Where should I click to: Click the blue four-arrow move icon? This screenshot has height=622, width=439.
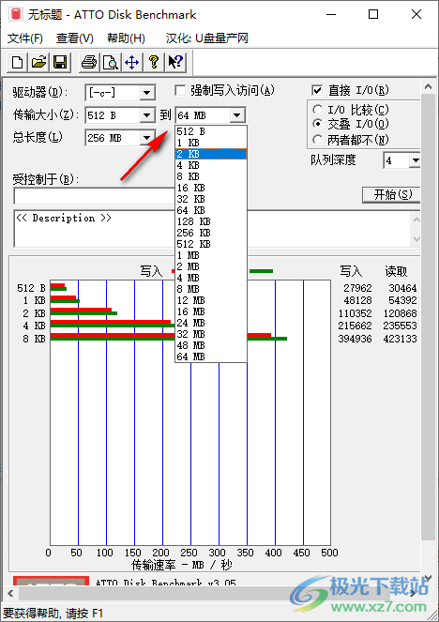click(x=131, y=62)
